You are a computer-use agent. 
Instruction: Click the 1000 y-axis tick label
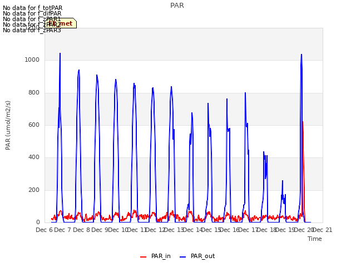pos(32,60)
